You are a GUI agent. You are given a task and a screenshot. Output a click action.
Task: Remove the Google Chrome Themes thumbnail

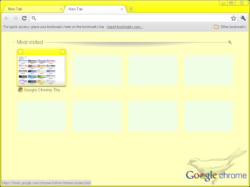coord(63,51)
